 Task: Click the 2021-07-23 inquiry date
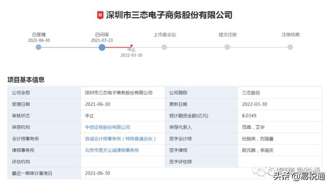coord(102,40)
